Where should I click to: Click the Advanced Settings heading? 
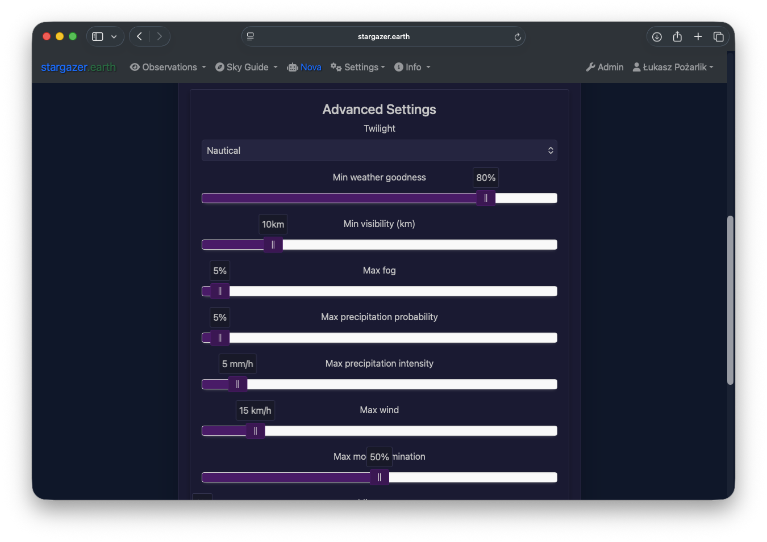coord(380,110)
